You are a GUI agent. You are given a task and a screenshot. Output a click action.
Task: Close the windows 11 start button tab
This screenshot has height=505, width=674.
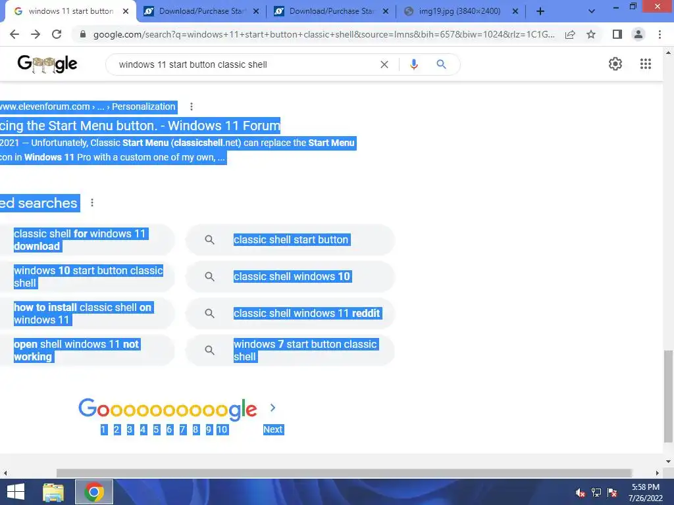point(126,12)
